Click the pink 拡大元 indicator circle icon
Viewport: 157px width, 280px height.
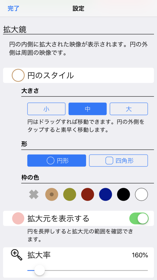point(18,218)
